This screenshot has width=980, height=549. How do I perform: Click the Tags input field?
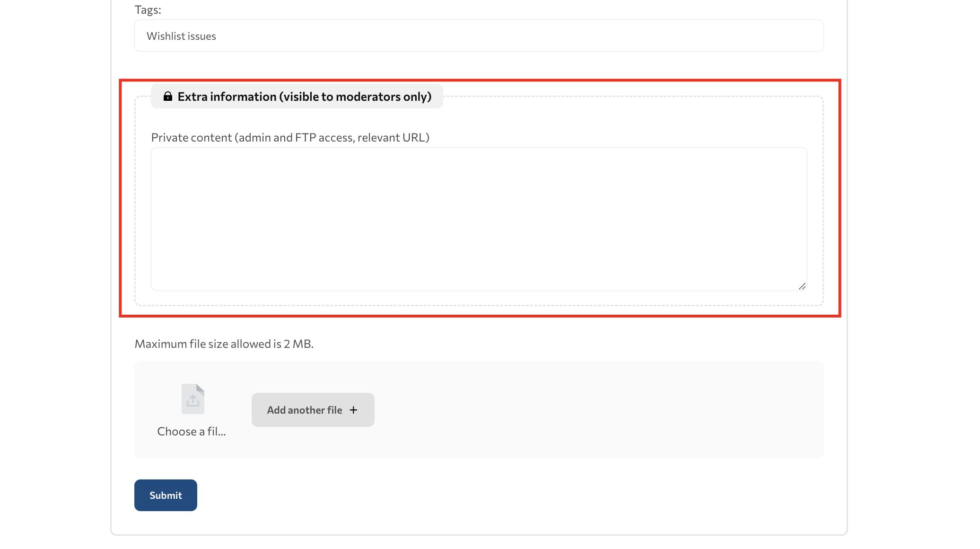(x=479, y=35)
